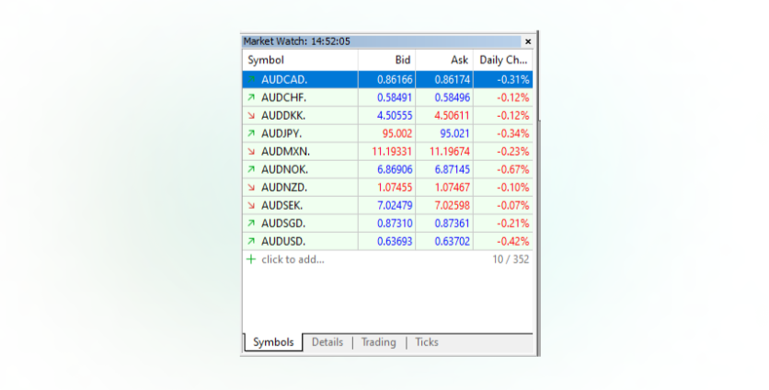Click the up arrow icon beside AUDNOK

coord(250,169)
